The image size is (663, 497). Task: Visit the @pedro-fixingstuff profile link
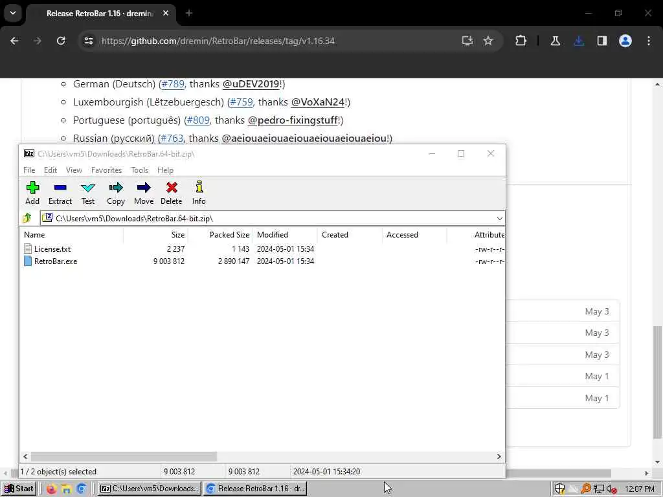(x=293, y=120)
